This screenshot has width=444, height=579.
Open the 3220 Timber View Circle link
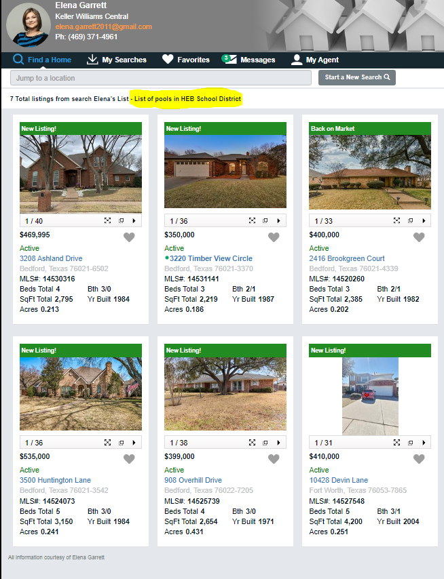tap(211, 258)
